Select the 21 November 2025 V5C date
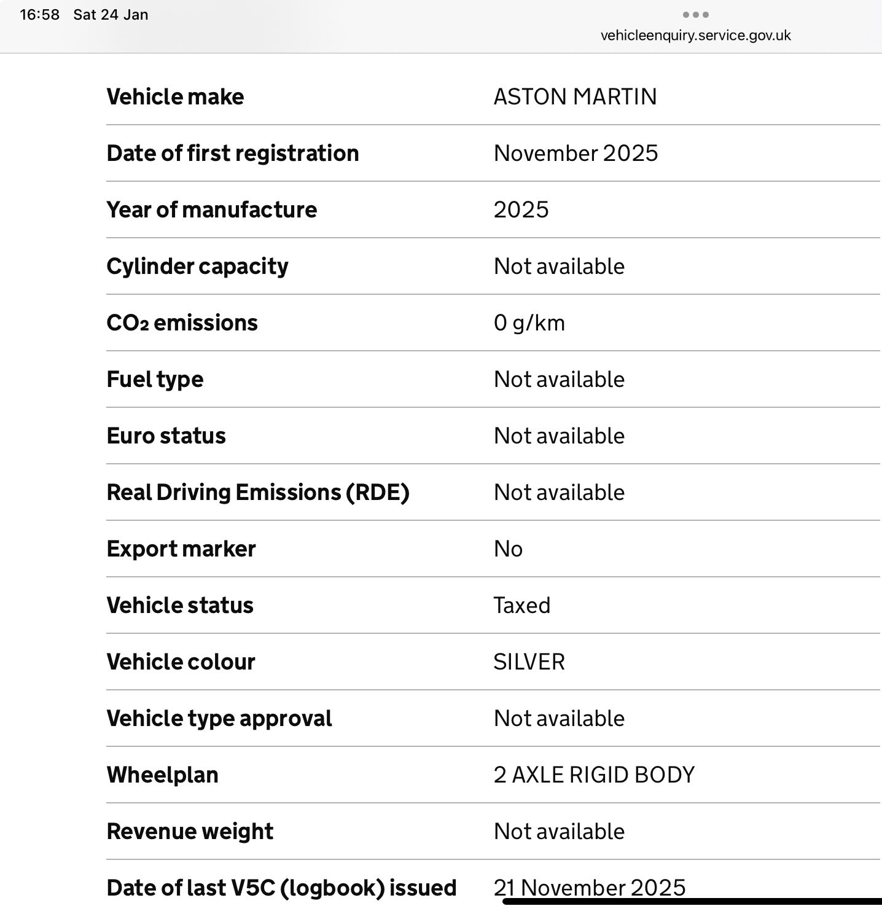This screenshot has width=882, height=914. tap(590, 888)
